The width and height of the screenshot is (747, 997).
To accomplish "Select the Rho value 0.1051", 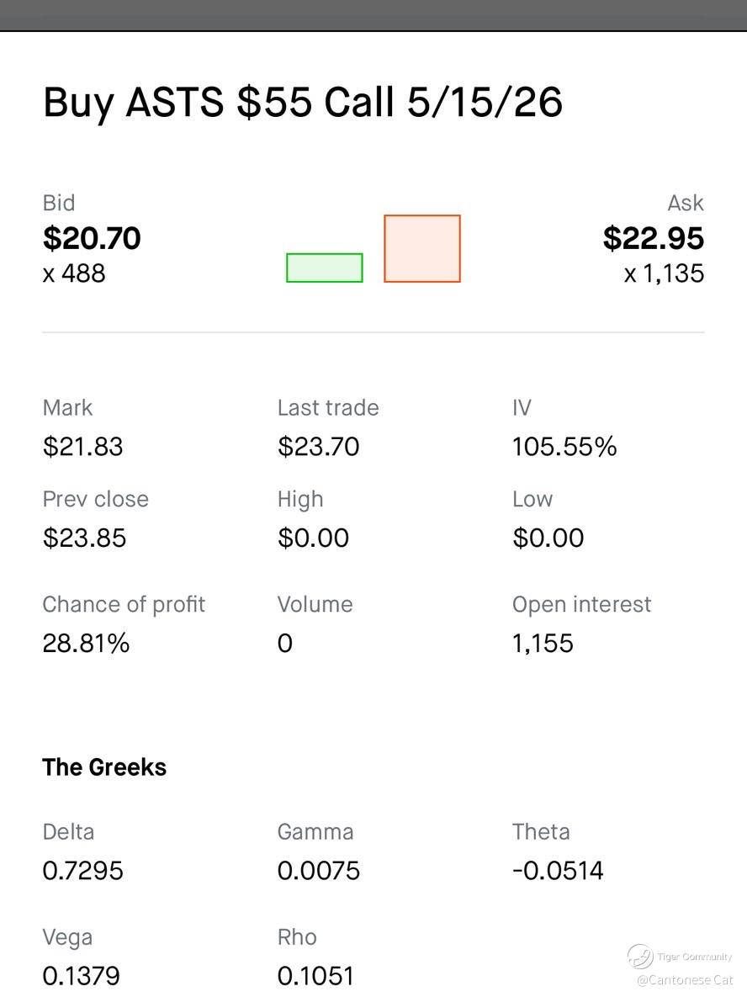I will [x=315, y=976].
